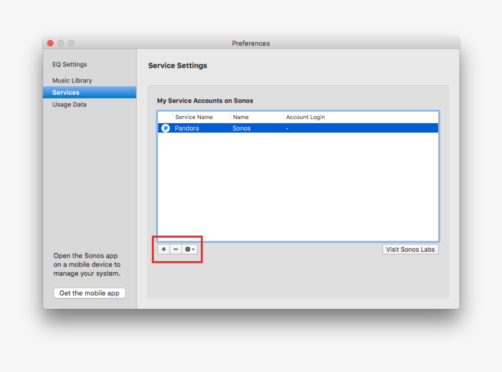
Task: Click the minus button to remove service
Action: point(176,249)
